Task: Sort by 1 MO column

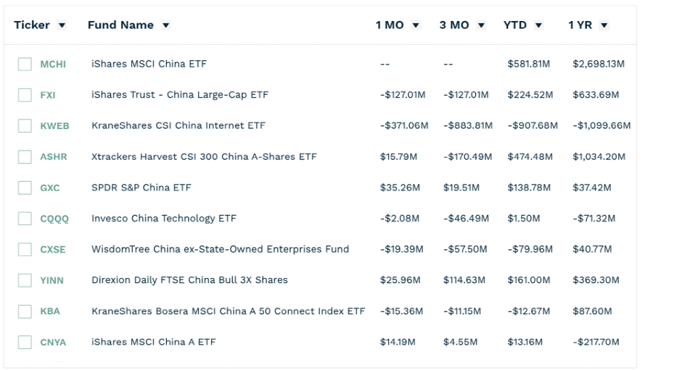Action: (x=416, y=25)
